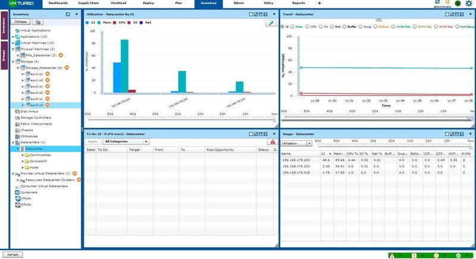Click the Containers icon in inventory tree
476x259 pixels.
(17, 192)
